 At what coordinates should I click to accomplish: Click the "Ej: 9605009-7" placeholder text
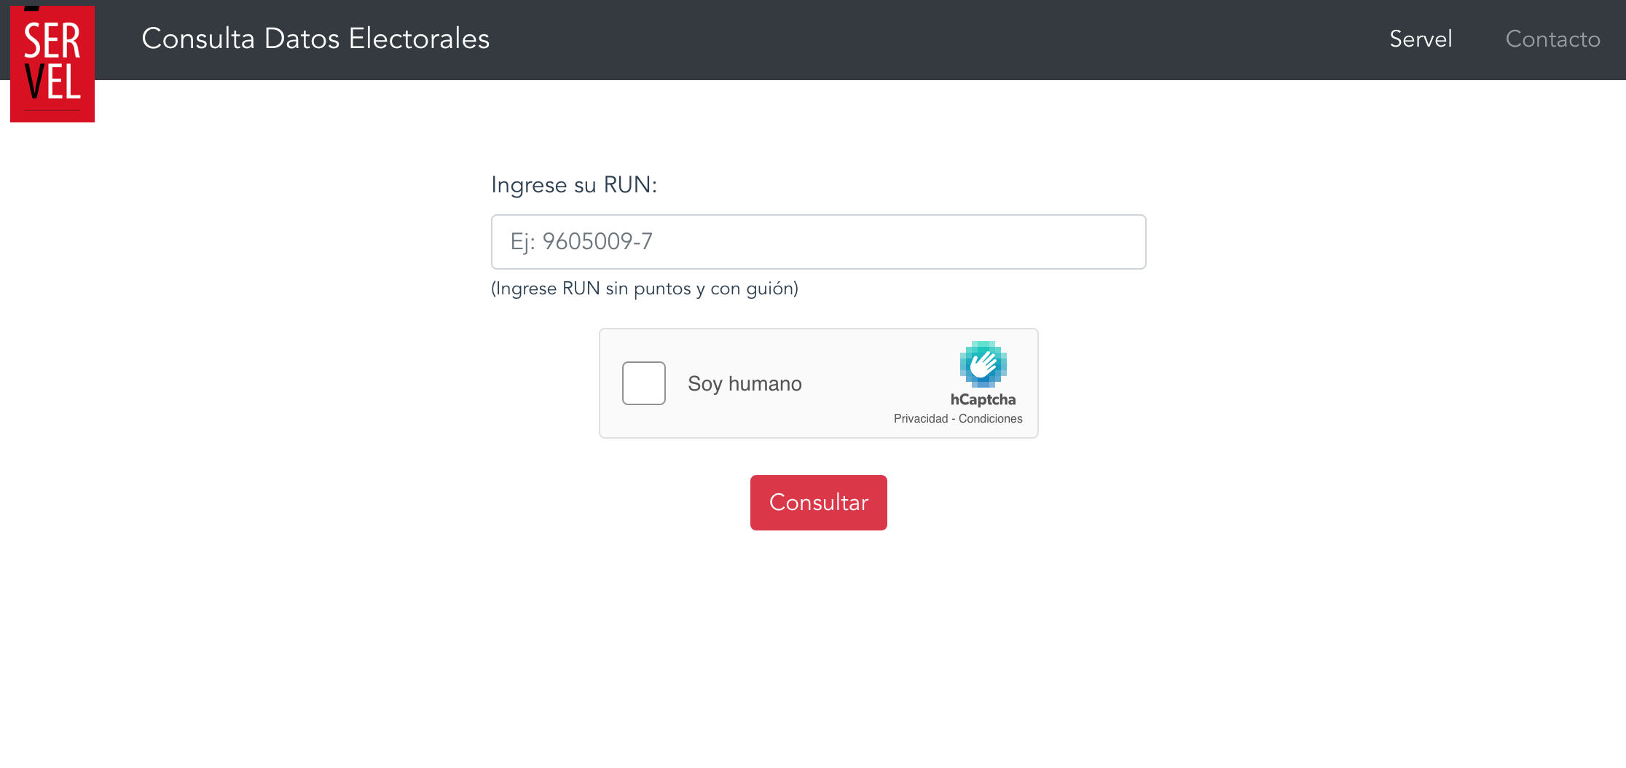pyautogui.click(x=581, y=242)
